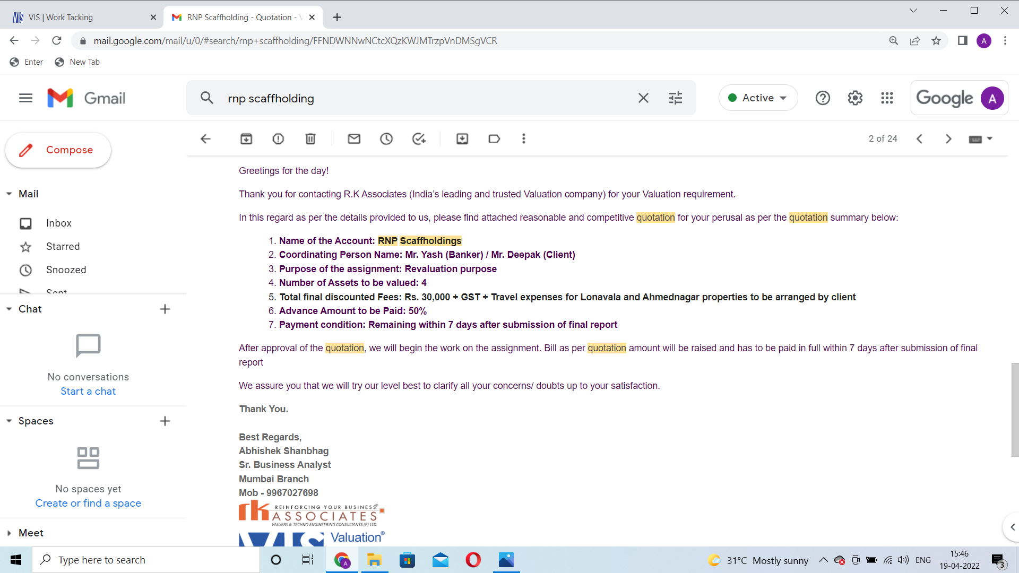The height and width of the screenshot is (573, 1019).
Task: Open the Google account avatar
Action: [x=992, y=98]
